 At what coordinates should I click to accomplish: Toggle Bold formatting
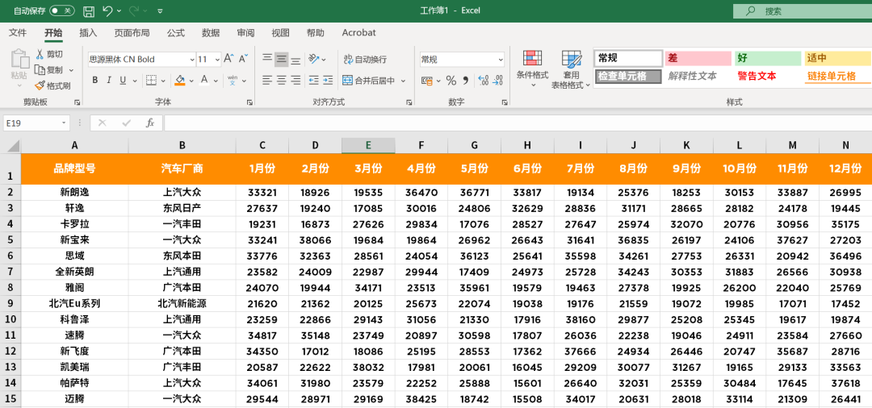[x=95, y=81]
